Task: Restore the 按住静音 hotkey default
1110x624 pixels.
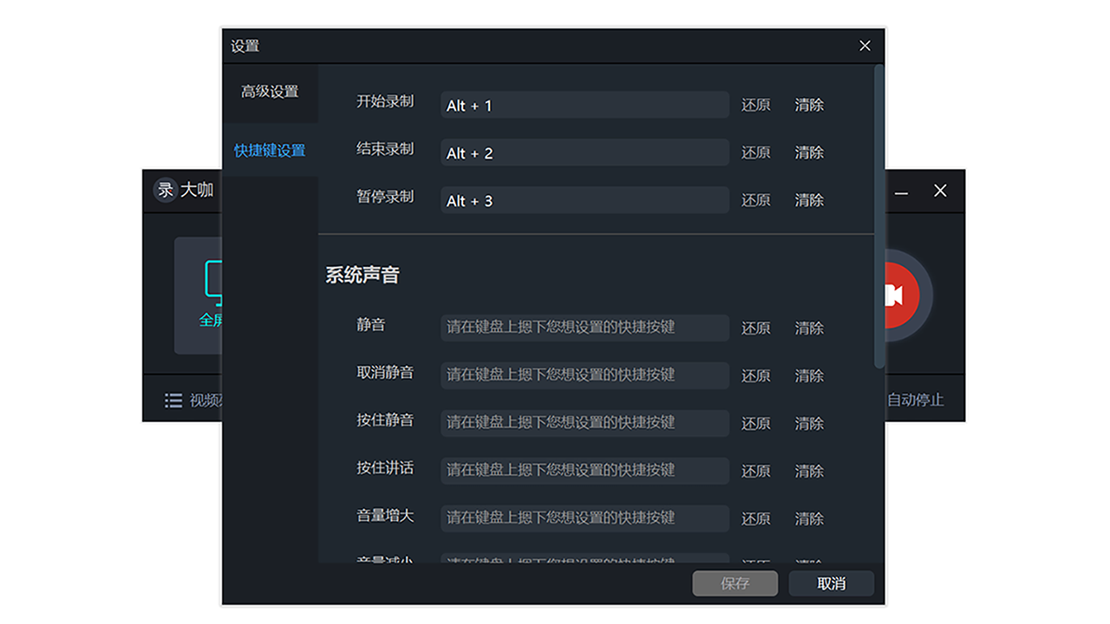Action: click(755, 423)
